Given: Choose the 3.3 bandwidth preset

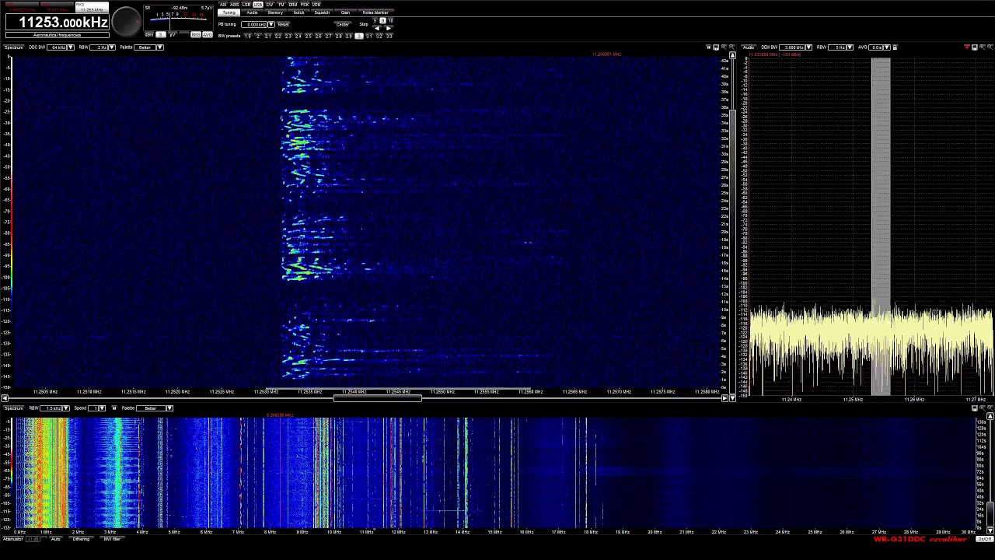Looking at the screenshot, I should (x=389, y=36).
